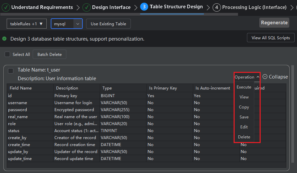Open the tableRules +1 dropdown

pos(27,24)
